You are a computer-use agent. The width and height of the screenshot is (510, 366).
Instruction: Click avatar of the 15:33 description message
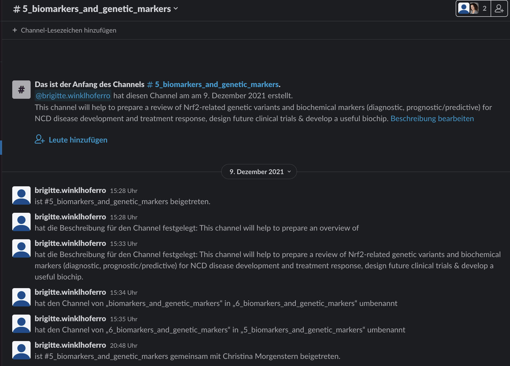[x=21, y=248]
